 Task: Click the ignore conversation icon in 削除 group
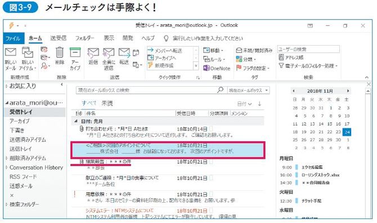point(44,50)
